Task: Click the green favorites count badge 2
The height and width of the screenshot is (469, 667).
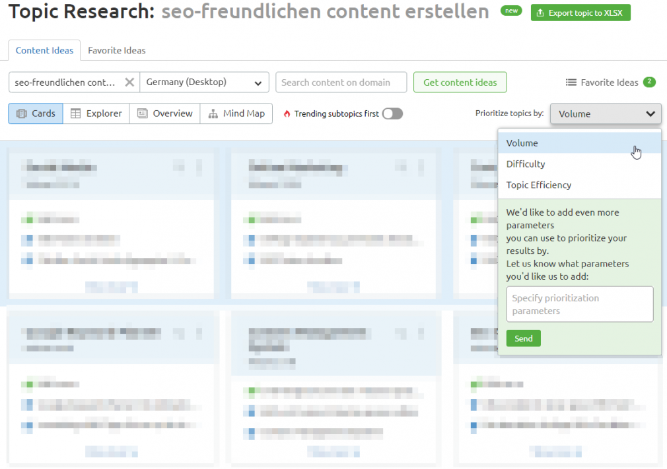Action: point(649,82)
